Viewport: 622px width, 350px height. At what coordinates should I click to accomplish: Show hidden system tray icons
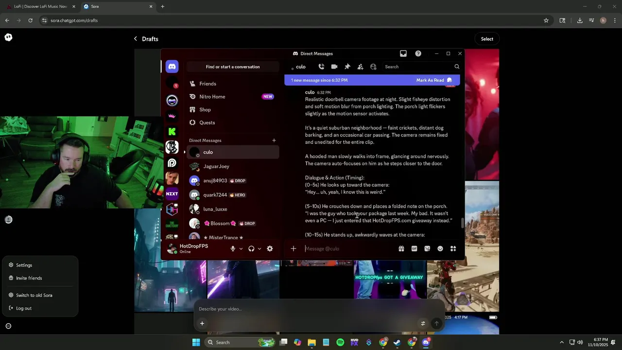562,342
